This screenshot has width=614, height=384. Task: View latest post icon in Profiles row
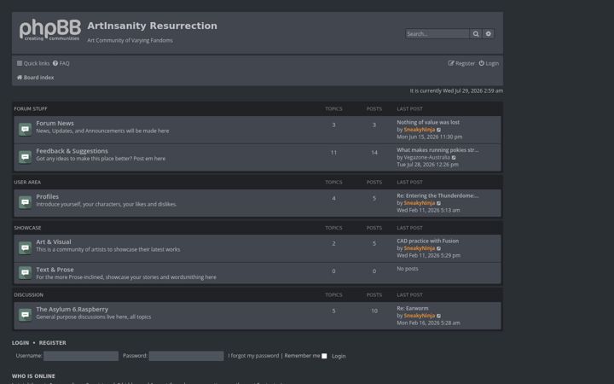(x=439, y=203)
